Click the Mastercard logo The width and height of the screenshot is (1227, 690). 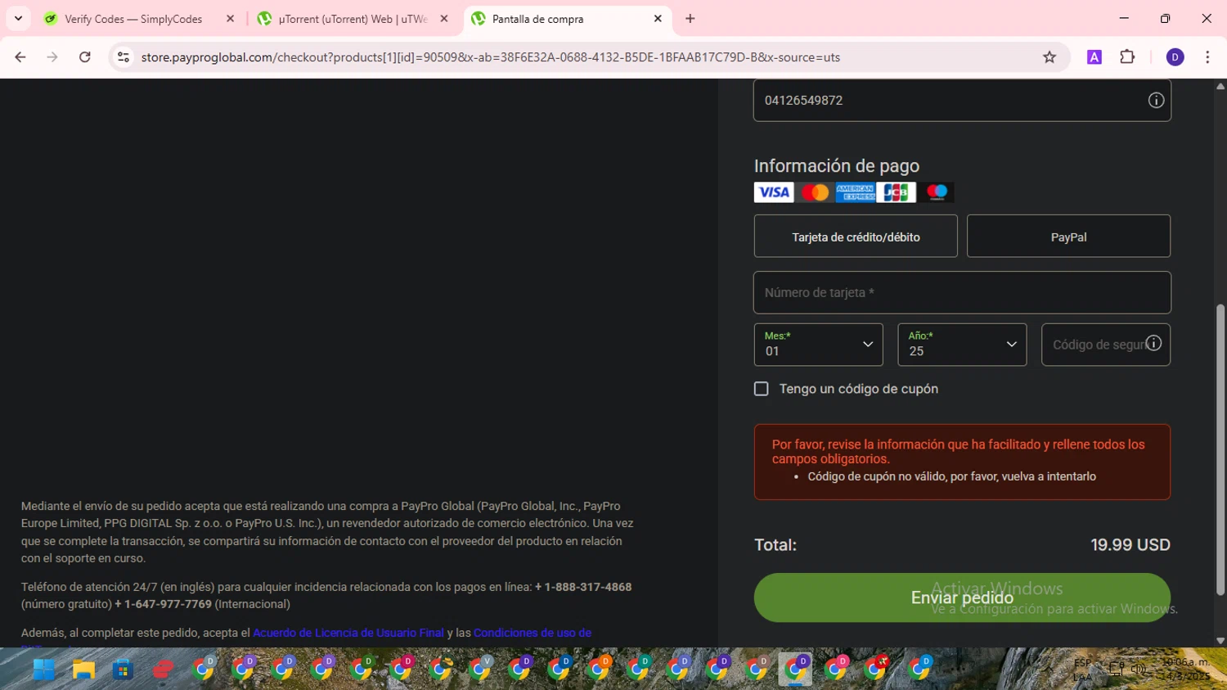[x=815, y=192]
